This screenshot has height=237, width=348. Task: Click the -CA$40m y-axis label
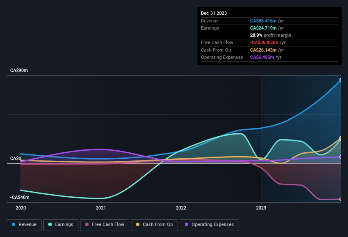[x=19, y=197]
